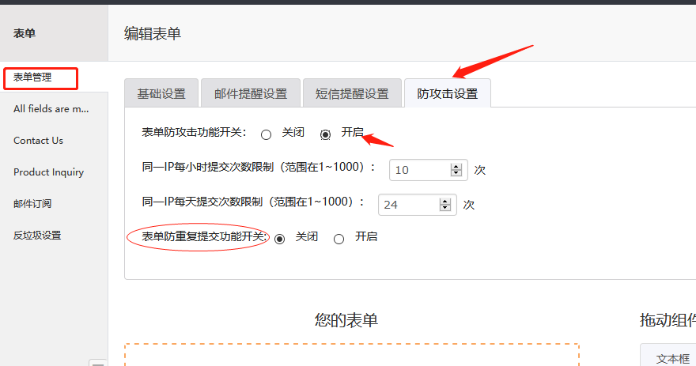
Task: Open the Product Inquiry form
Action: tap(48, 172)
